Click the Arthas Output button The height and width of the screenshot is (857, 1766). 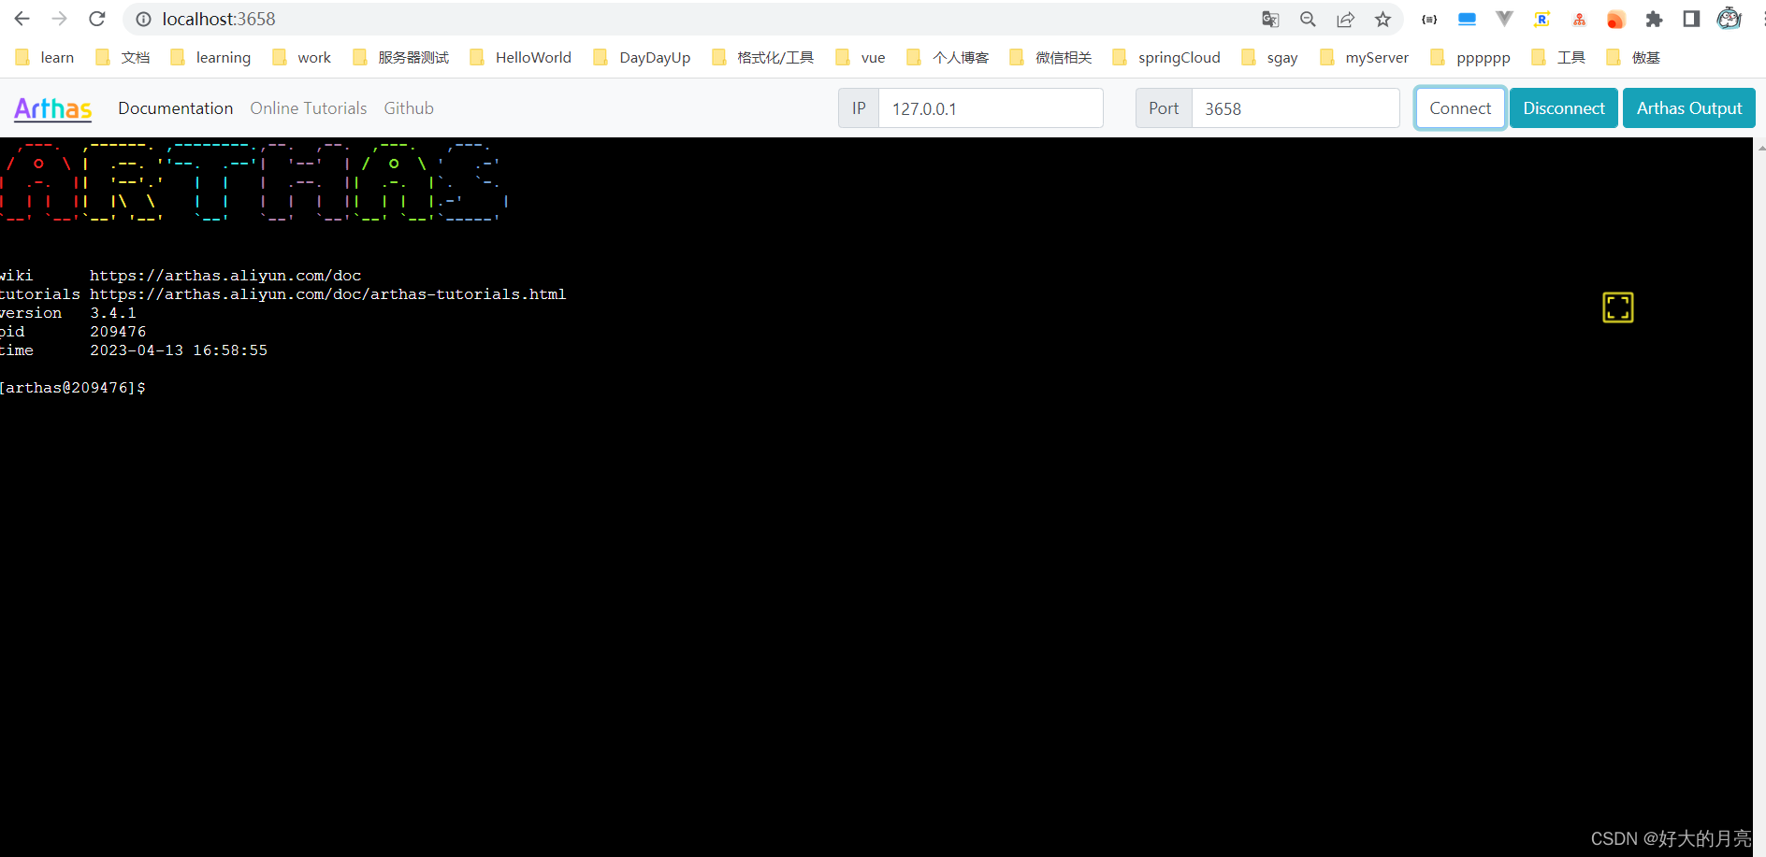pos(1688,107)
